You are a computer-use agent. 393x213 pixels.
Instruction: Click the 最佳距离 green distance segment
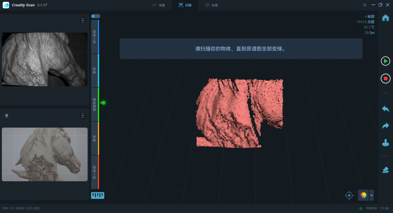tap(95, 104)
